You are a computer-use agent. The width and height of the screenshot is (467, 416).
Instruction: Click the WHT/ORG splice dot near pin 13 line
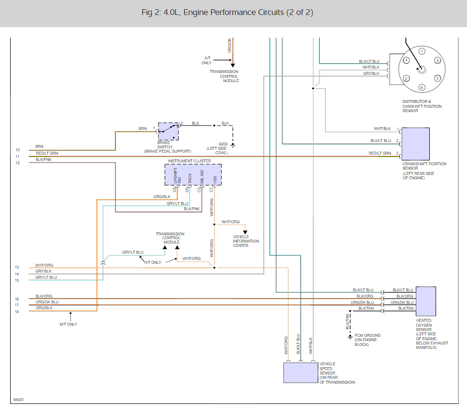tap(214, 268)
